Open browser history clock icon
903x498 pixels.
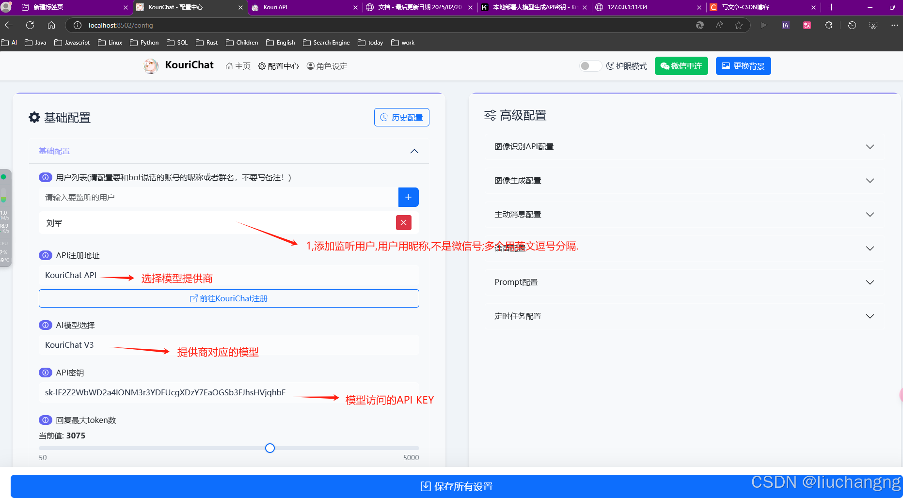click(852, 25)
